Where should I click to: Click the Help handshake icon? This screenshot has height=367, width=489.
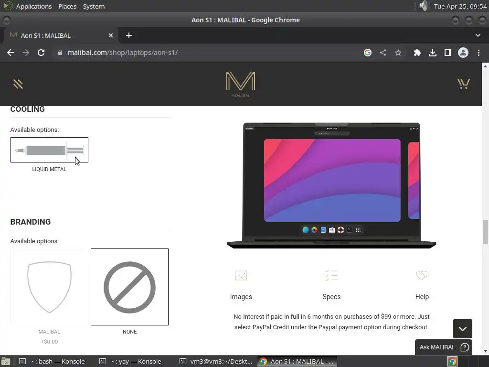[422, 275]
